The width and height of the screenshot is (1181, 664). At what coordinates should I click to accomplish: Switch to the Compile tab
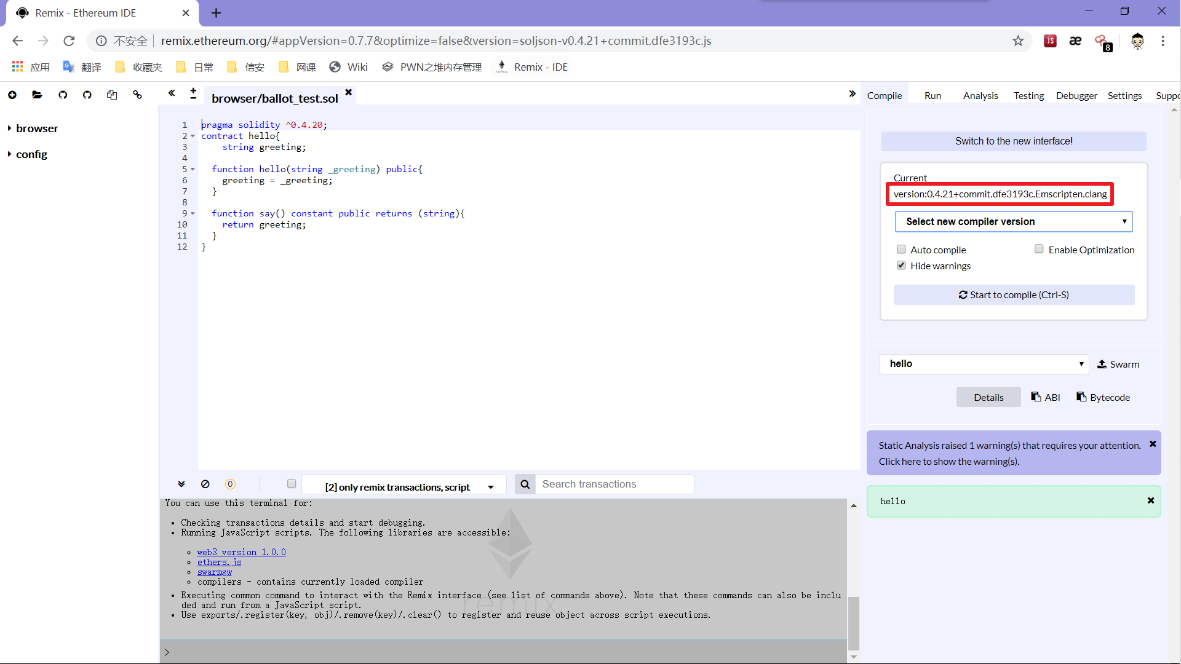click(x=885, y=95)
